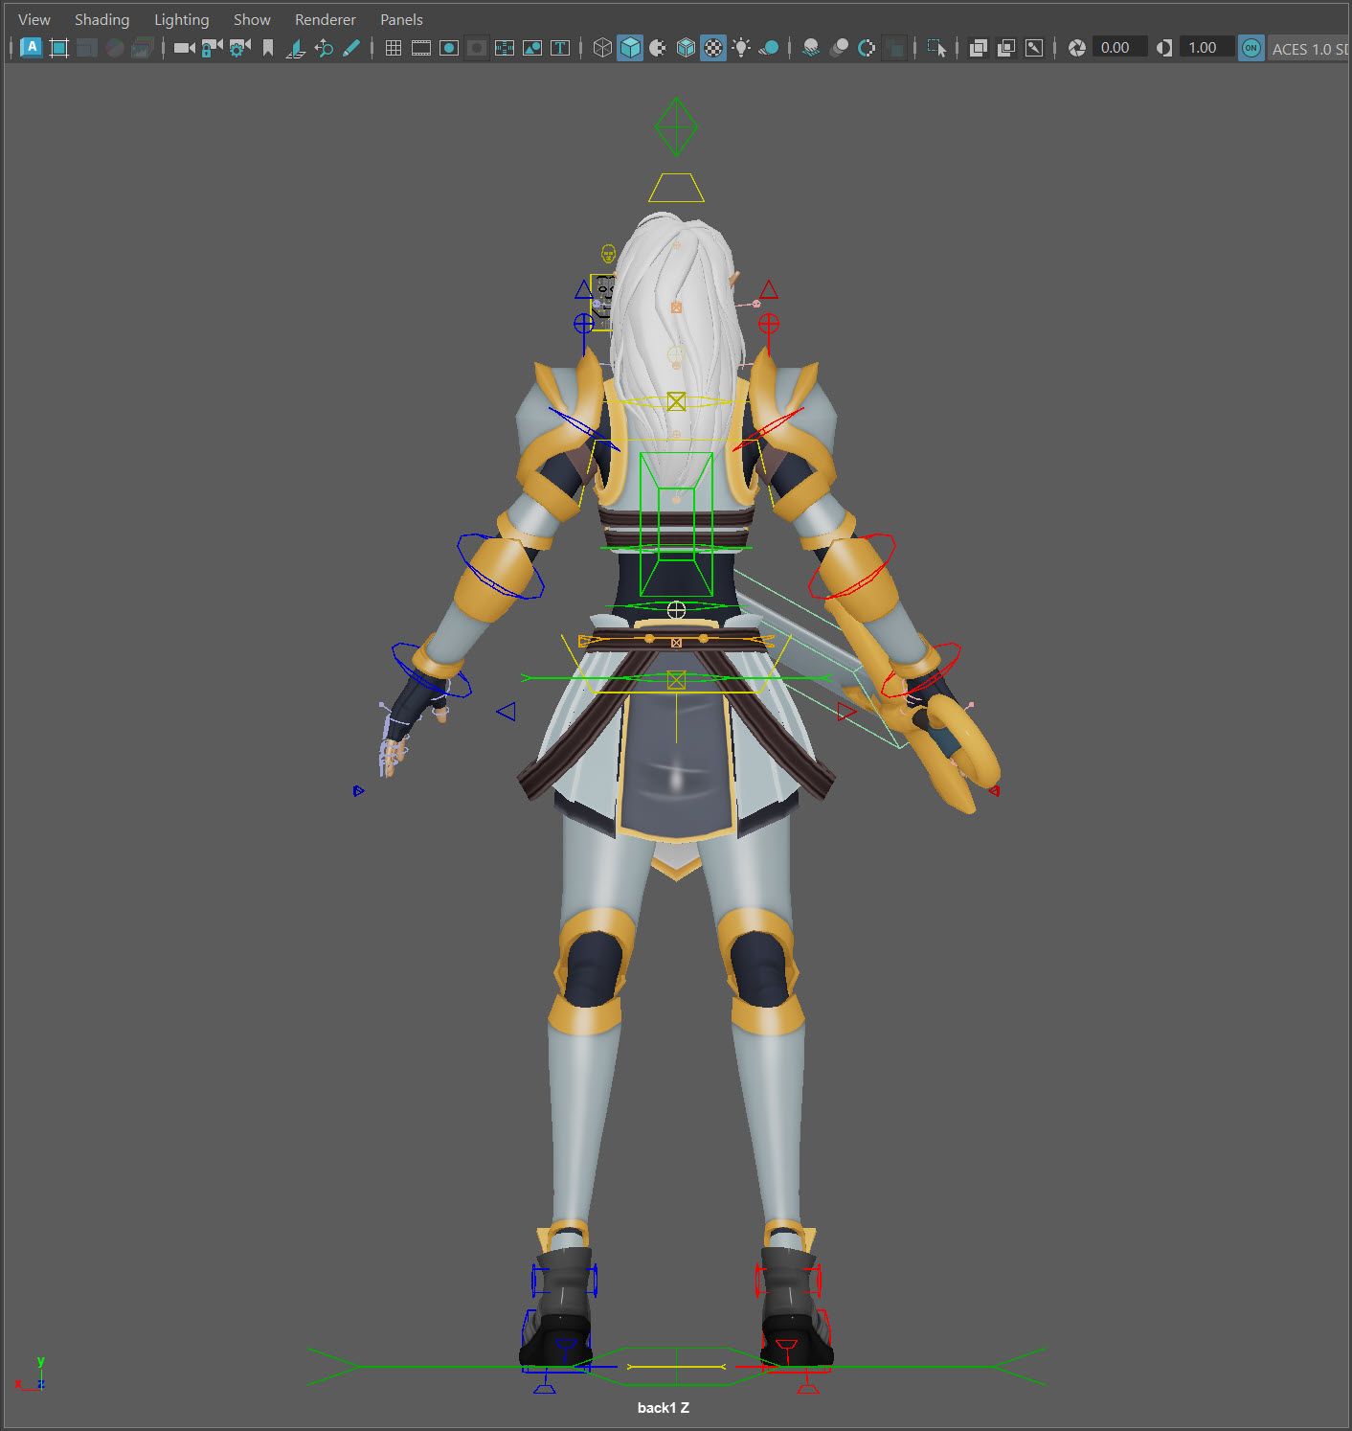
Task: Click the Exposure value field 0.00
Action: tap(1119, 47)
